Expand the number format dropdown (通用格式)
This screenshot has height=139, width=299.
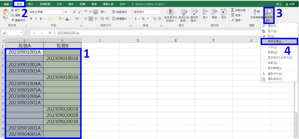pos(160,12)
